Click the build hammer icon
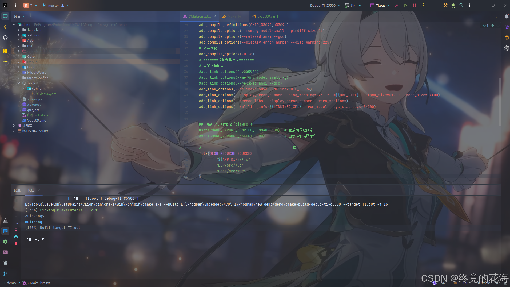The width and height of the screenshot is (510, 287). tap(396, 5)
